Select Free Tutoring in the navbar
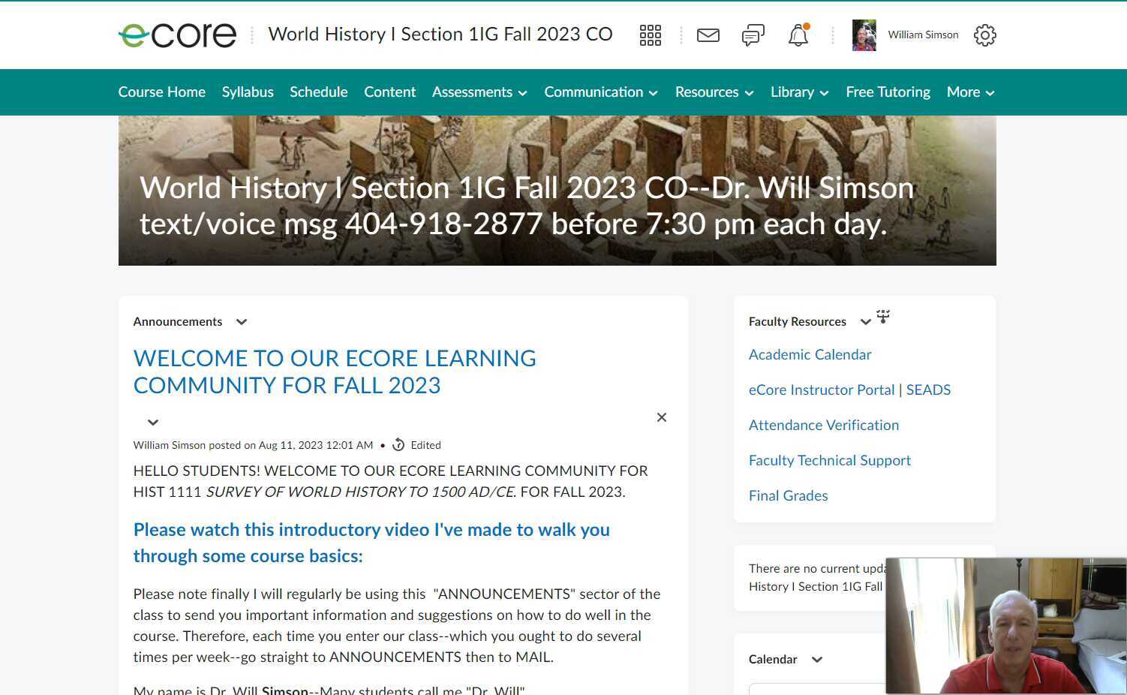The image size is (1127, 695). [888, 92]
